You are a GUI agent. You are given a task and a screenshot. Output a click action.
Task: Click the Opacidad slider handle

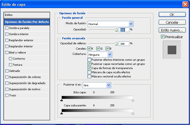pyautogui.click(x=116, y=30)
